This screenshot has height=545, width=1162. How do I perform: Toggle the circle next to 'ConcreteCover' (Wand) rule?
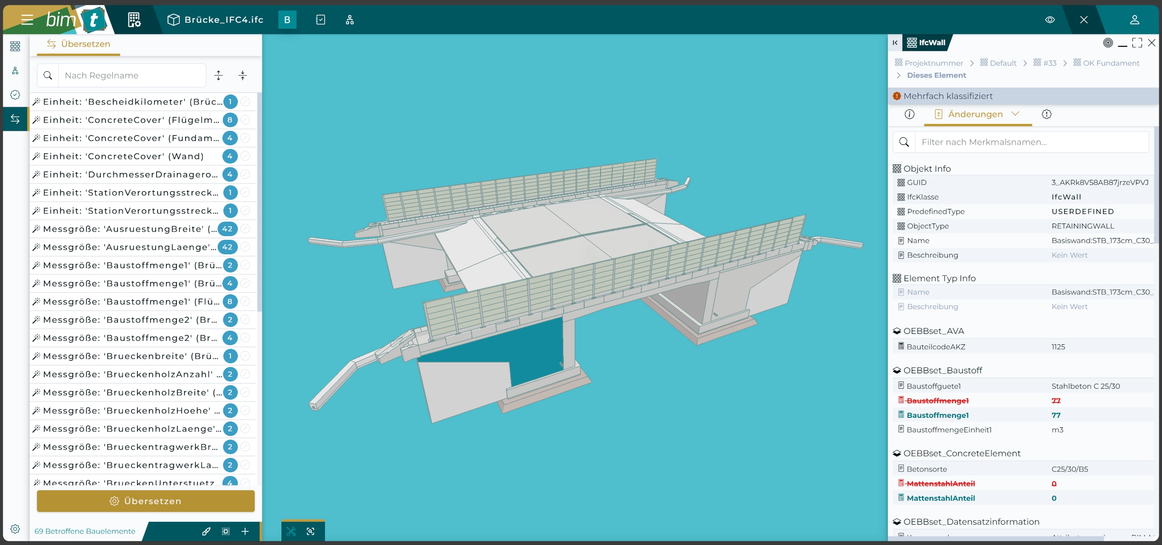[245, 156]
